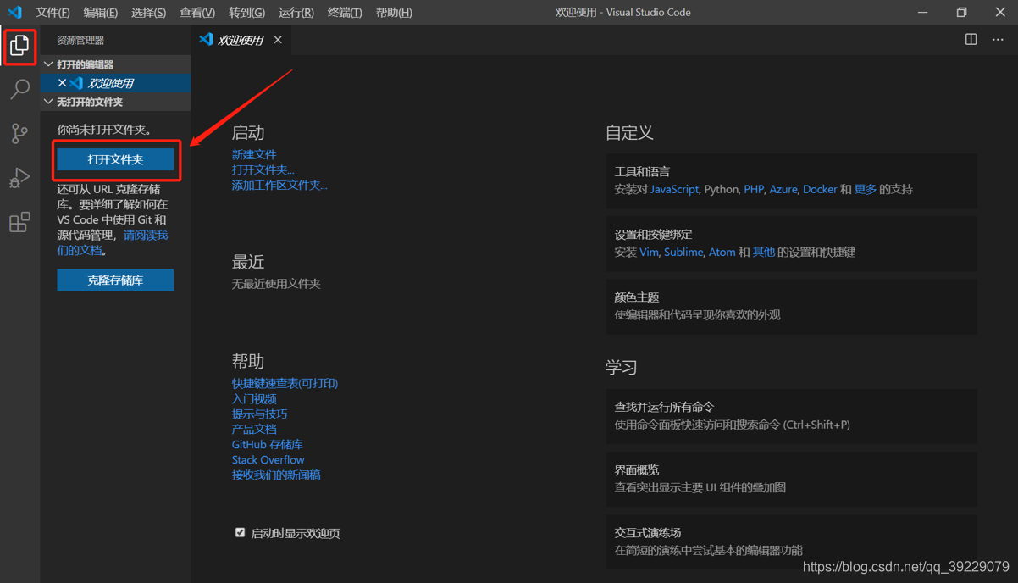Click the Atom keybinding link
The height and width of the screenshot is (583, 1018).
pyautogui.click(x=722, y=252)
